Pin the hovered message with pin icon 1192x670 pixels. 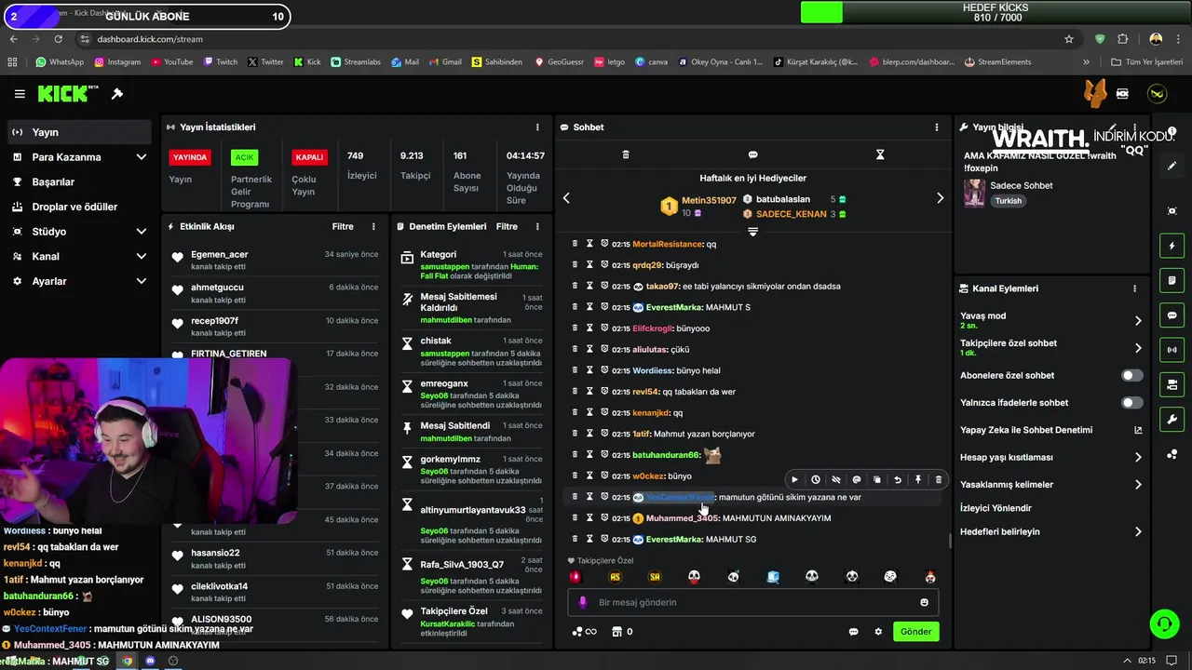pyautogui.click(x=918, y=479)
